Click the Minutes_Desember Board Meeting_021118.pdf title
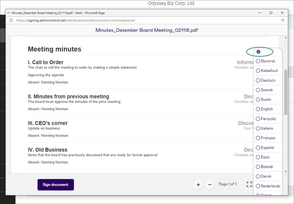 pyautogui.click(x=147, y=30)
